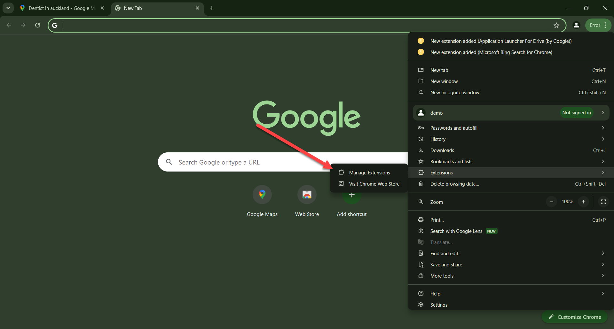Click the profile avatar next to address bar
The height and width of the screenshot is (329, 614).
pos(576,25)
